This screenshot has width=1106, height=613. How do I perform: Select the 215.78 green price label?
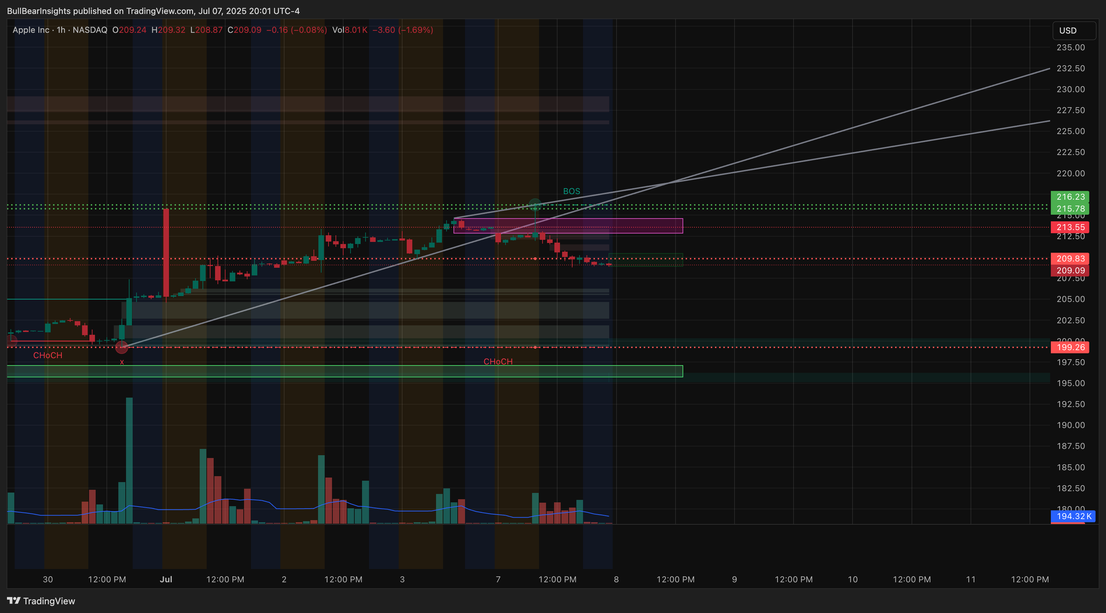click(x=1070, y=209)
